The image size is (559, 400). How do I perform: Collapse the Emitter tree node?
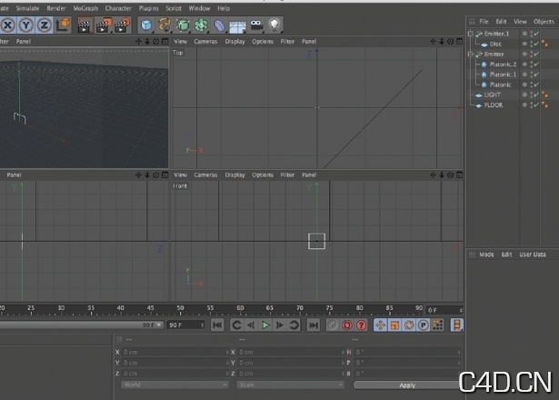(x=470, y=55)
